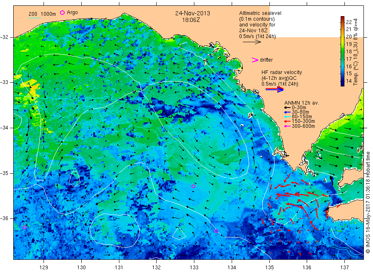373x273 pixels.
Task: Click the 132 longitude axis label
Action: (x=157, y=268)
